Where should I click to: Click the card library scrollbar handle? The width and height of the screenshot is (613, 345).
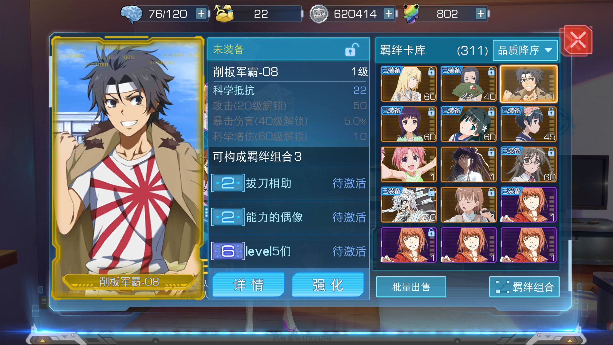(570, 265)
